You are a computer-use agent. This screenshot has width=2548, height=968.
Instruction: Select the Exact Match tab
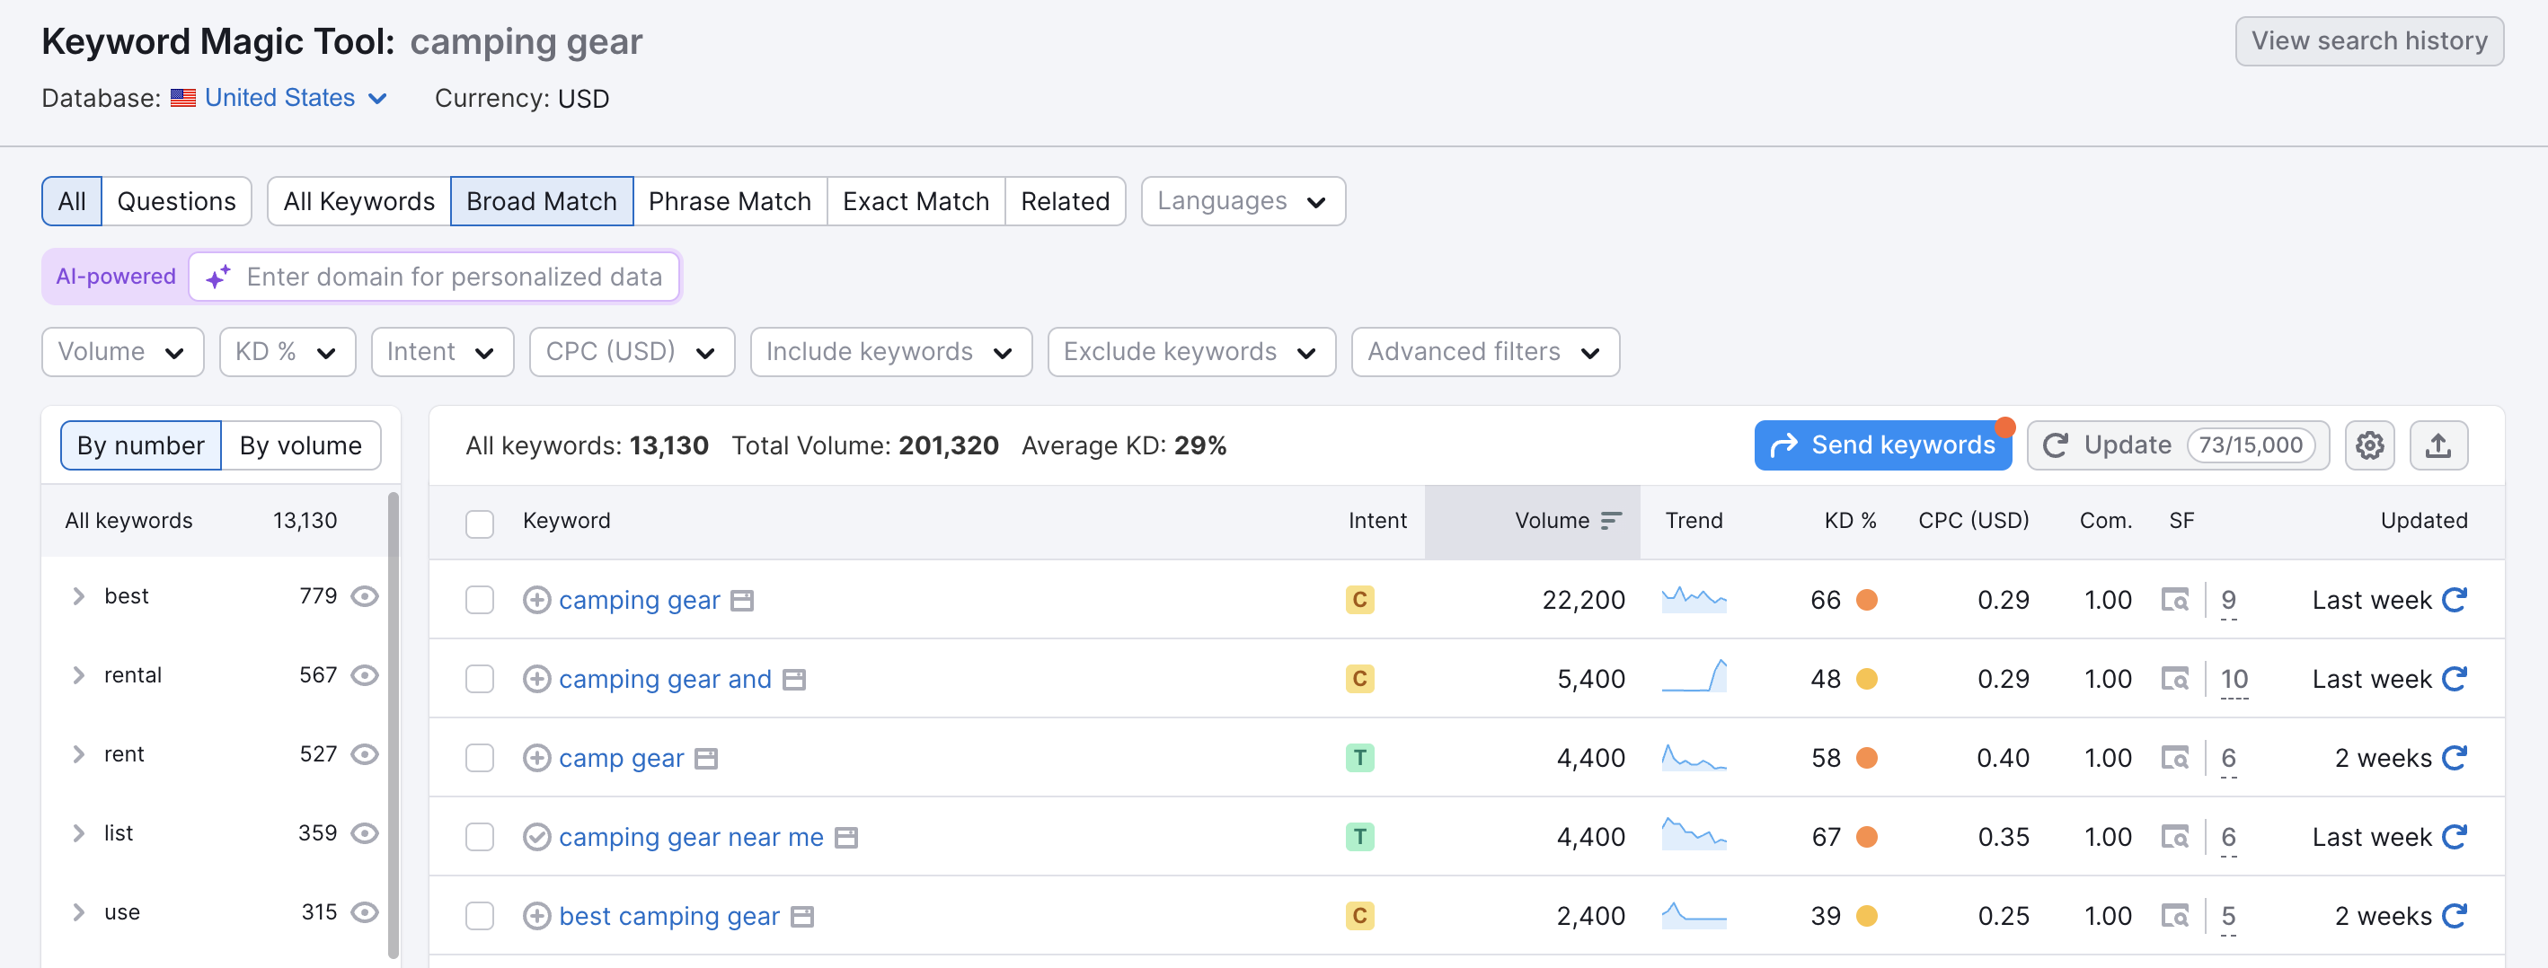(x=915, y=201)
